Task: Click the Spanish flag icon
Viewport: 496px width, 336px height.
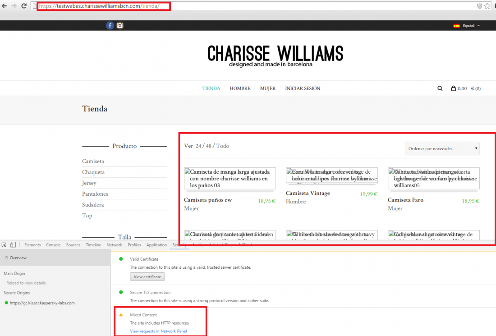Action: [x=456, y=26]
